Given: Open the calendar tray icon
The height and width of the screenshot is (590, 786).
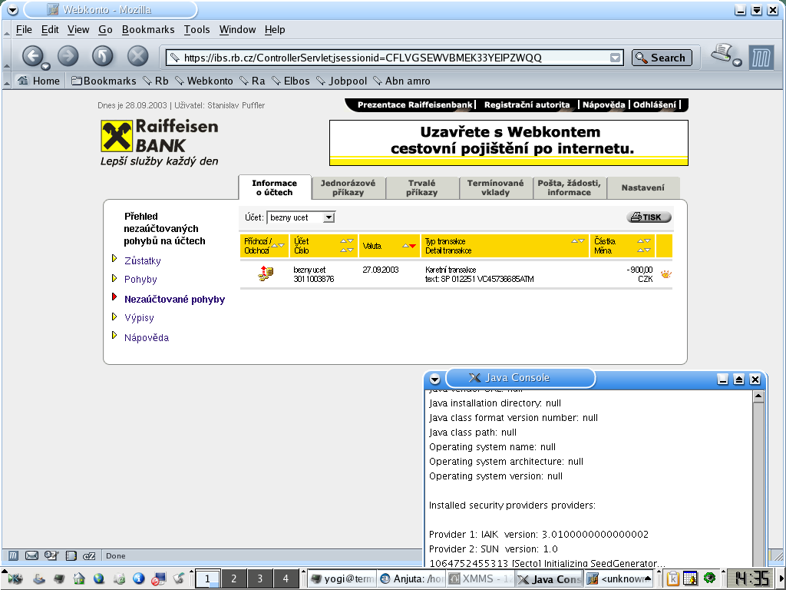Looking at the screenshot, I should click(x=690, y=578).
